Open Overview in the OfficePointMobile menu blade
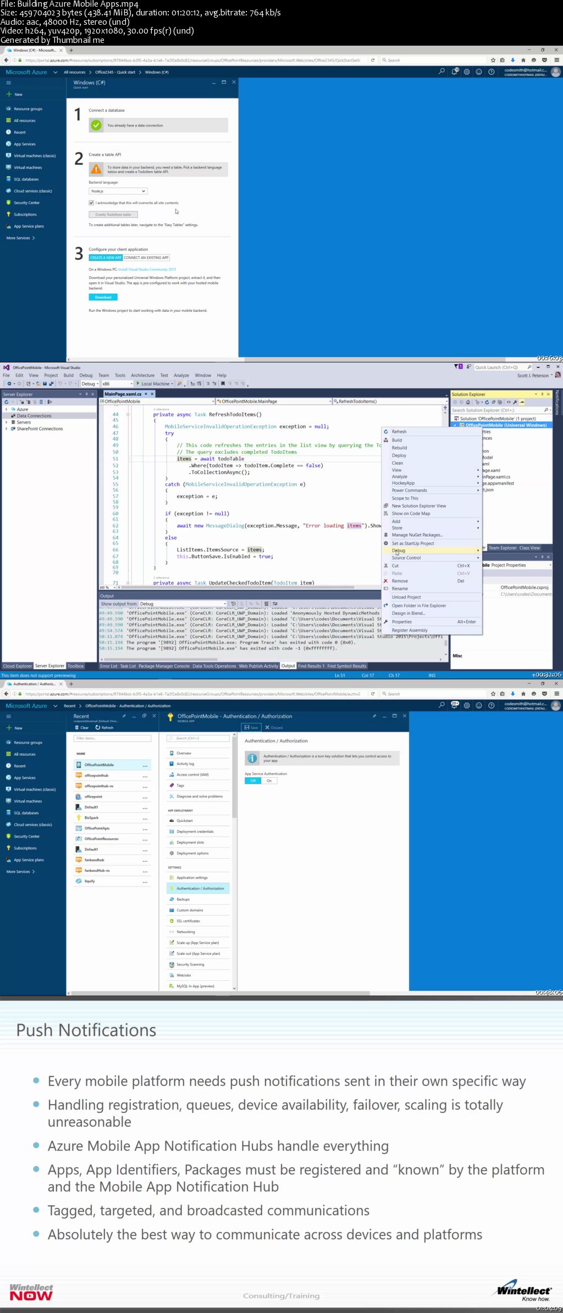This screenshot has height=1313, width=563. (x=198, y=753)
